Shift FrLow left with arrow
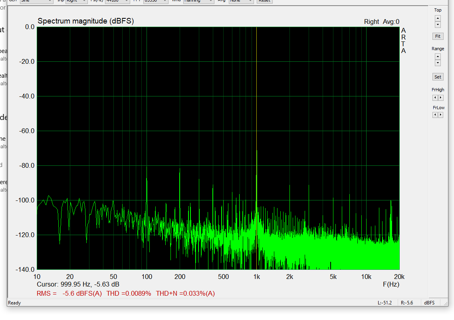The width and height of the screenshot is (454, 320). click(435, 115)
